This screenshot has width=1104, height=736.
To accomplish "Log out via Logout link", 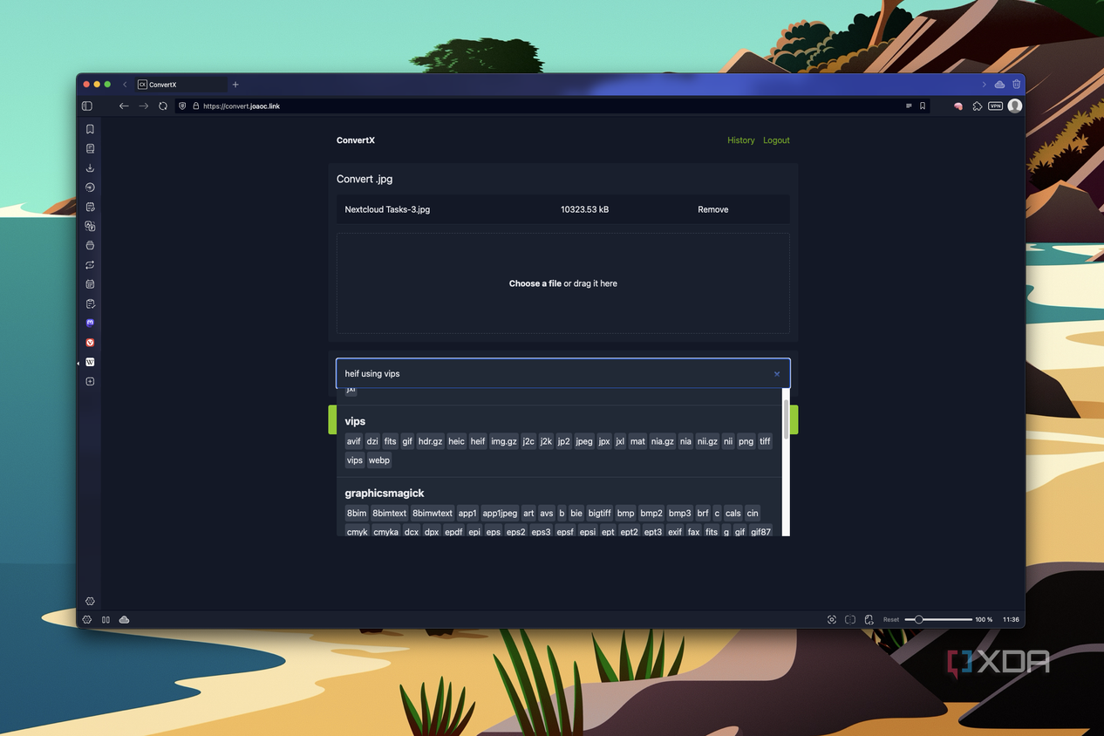I will (x=776, y=140).
